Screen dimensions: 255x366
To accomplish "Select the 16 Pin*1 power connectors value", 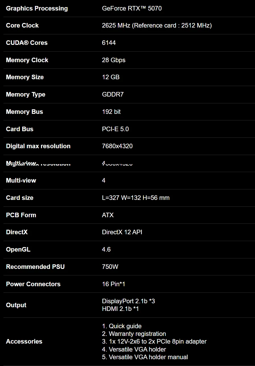I will coord(114,284).
